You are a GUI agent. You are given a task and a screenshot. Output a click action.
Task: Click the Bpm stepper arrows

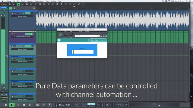tap(102, 105)
